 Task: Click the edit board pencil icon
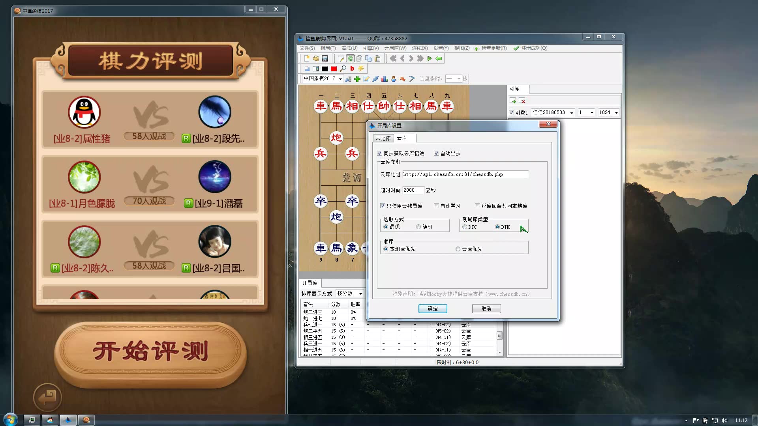point(341,58)
